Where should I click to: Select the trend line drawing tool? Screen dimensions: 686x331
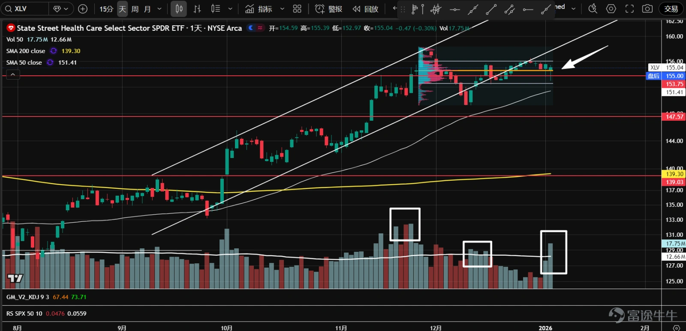point(491,9)
